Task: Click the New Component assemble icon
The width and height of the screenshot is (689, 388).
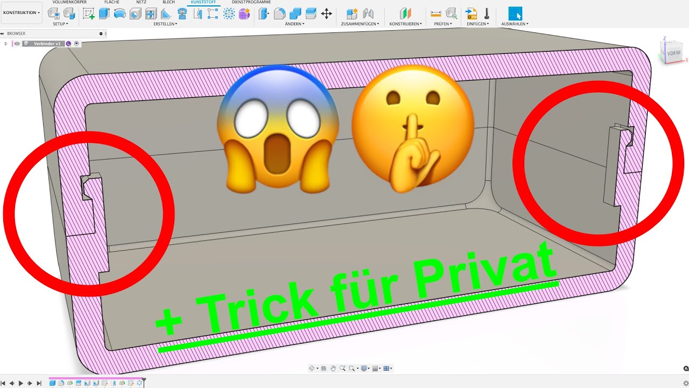Action: (x=352, y=14)
